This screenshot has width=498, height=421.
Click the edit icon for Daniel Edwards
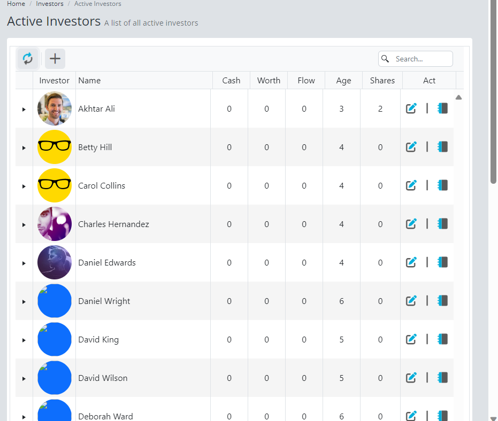411,262
